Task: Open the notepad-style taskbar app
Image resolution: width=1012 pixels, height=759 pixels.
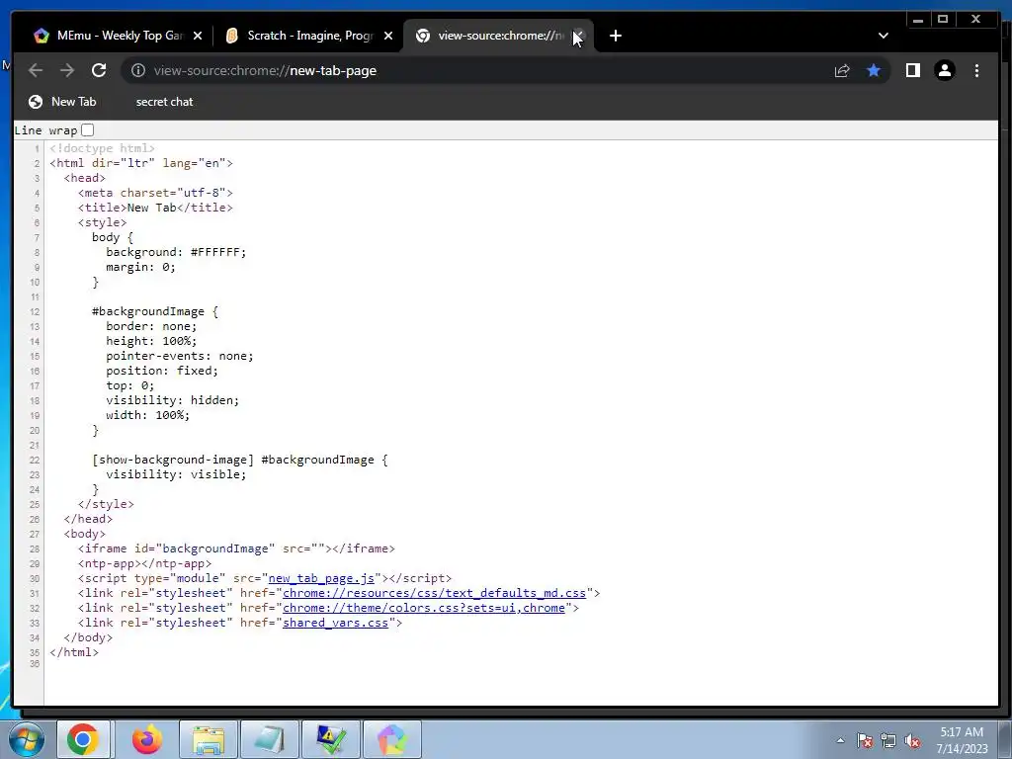Action: point(269,739)
